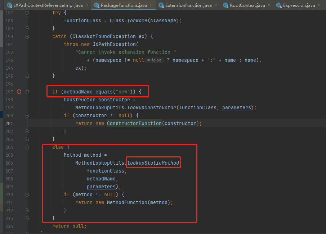Collapse the try block at line 187
This screenshot has width=326, height=234.
coord(27,13)
